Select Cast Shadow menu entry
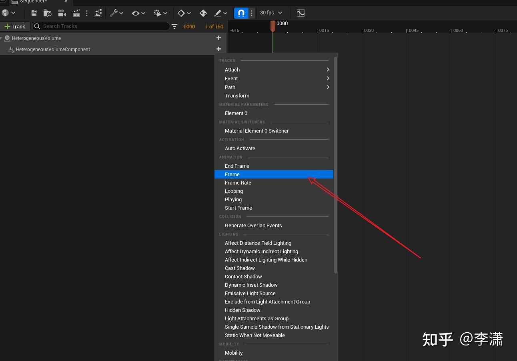This screenshot has width=517, height=361. (x=240, y=268)
